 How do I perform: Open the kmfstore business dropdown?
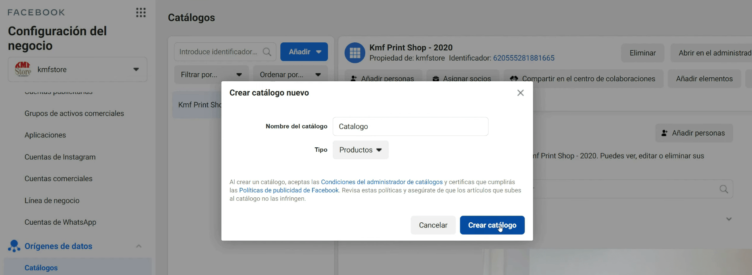(x=77, y=69)
